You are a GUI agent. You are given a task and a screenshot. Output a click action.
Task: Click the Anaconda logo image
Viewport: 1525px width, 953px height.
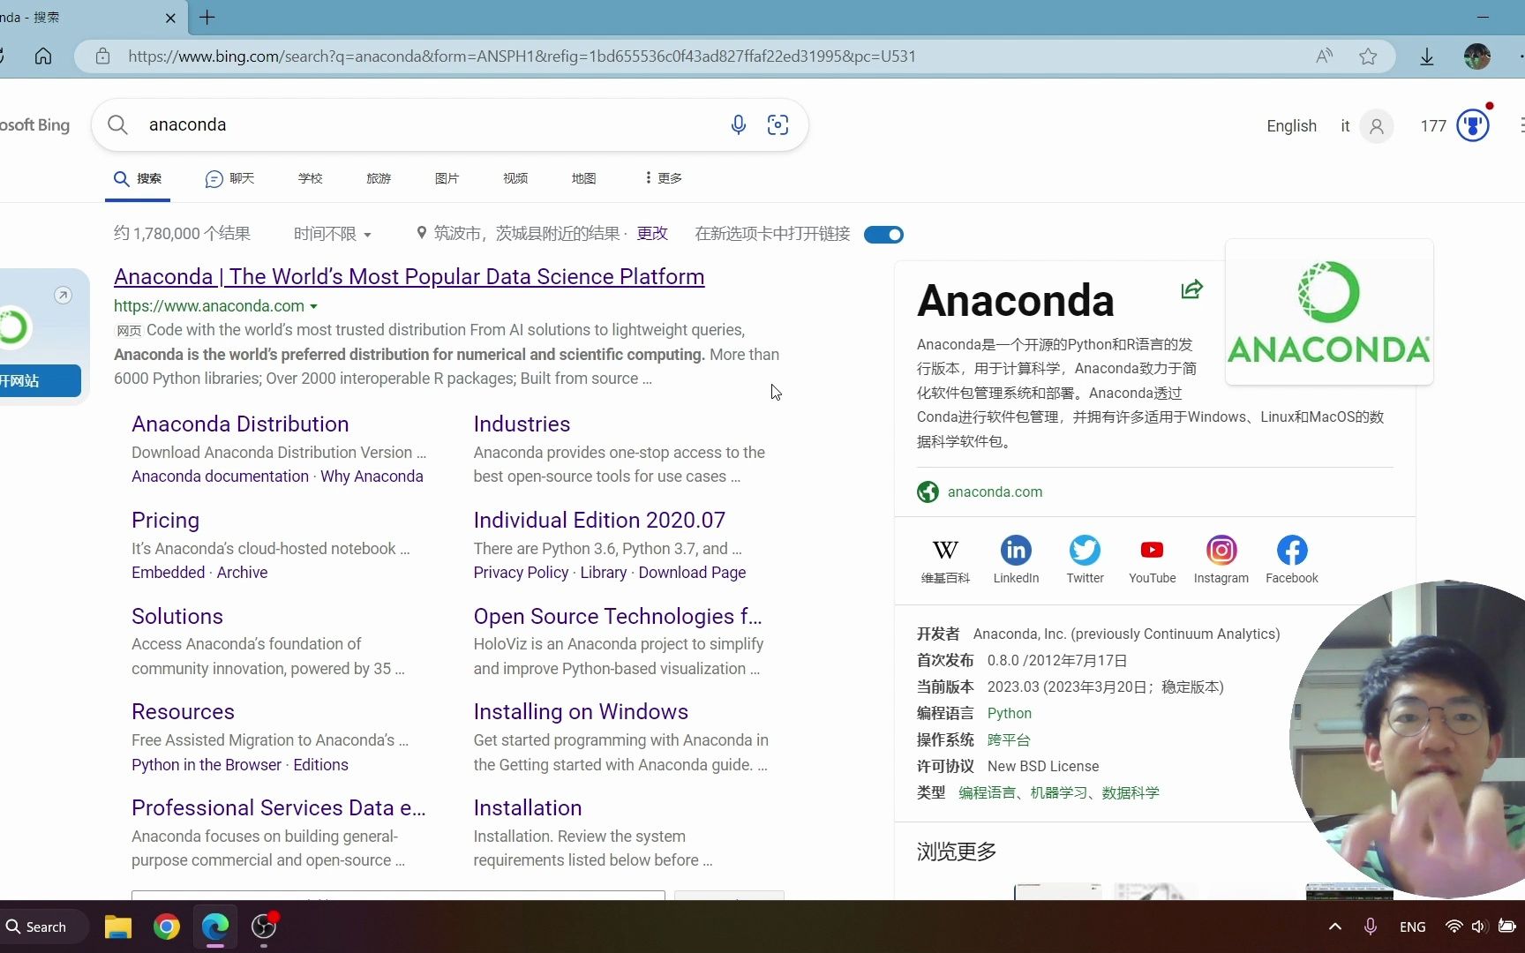[1328, 311]
